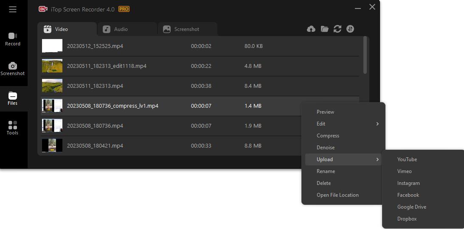Select the 20230511_182313_edit1118.mp4 thumbnail
Image resolution: width=464 pixels, height=229 pixels.
pos(52,66)
